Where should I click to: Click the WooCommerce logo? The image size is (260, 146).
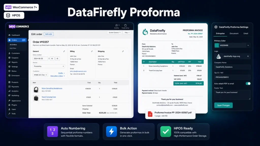click(19, 26)
